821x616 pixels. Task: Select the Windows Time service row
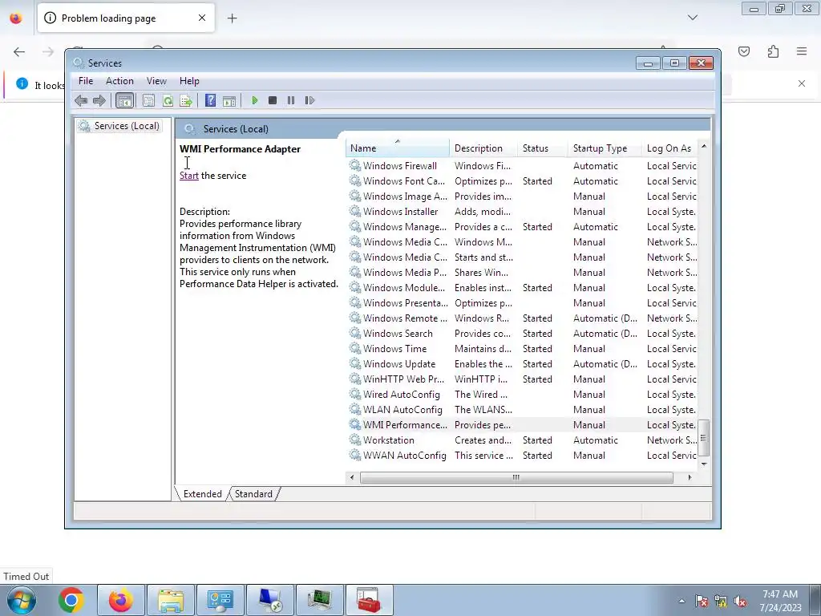click(522, 349)
